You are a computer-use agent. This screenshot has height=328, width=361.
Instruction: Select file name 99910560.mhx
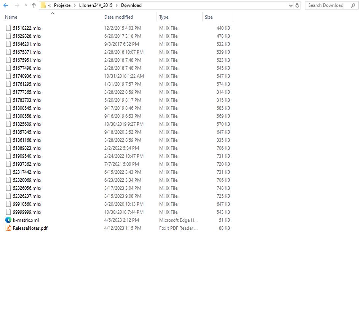pos(27,204)
